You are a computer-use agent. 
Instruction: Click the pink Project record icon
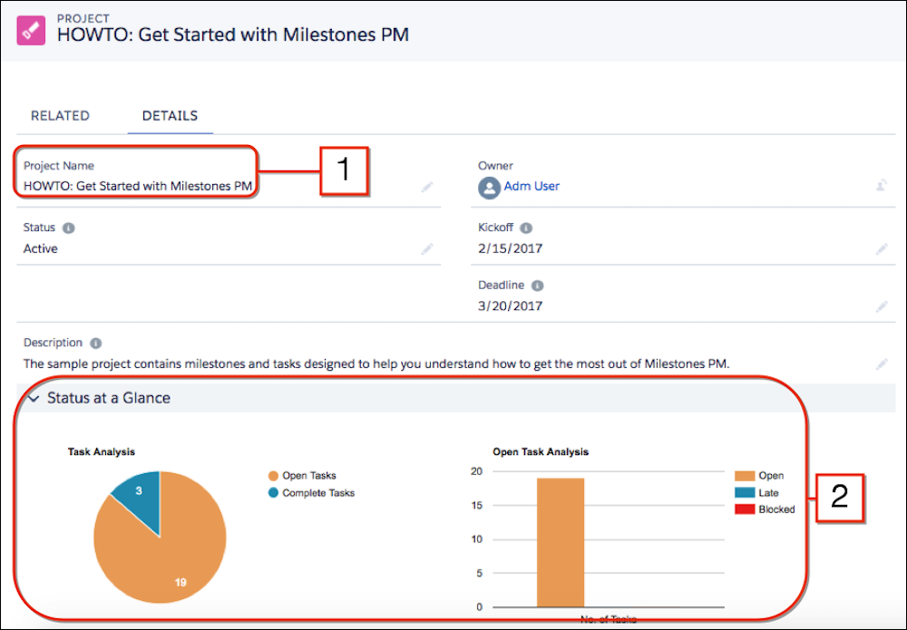31,30
